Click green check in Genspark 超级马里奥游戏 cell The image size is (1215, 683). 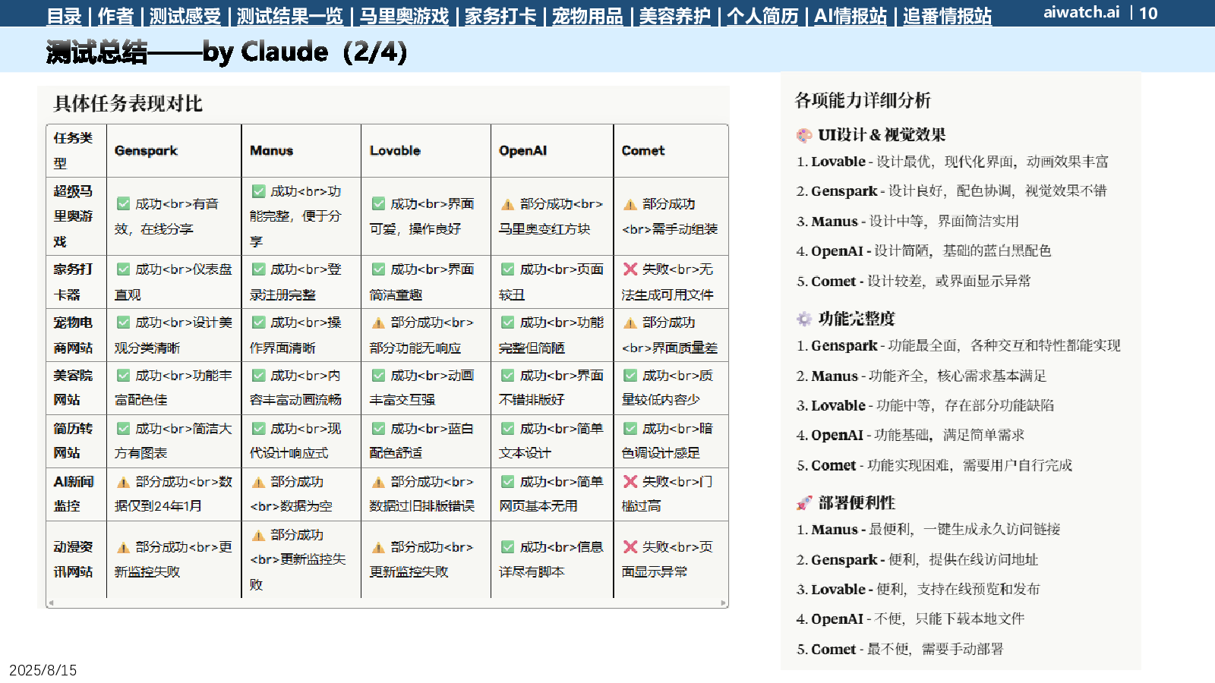tap(123, 203)
